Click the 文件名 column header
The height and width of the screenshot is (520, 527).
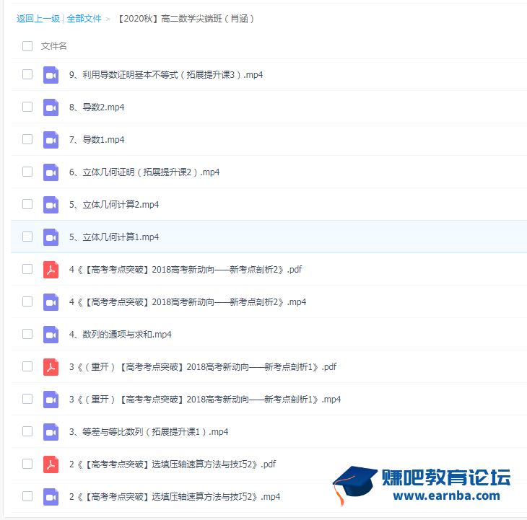pos(54,46)
